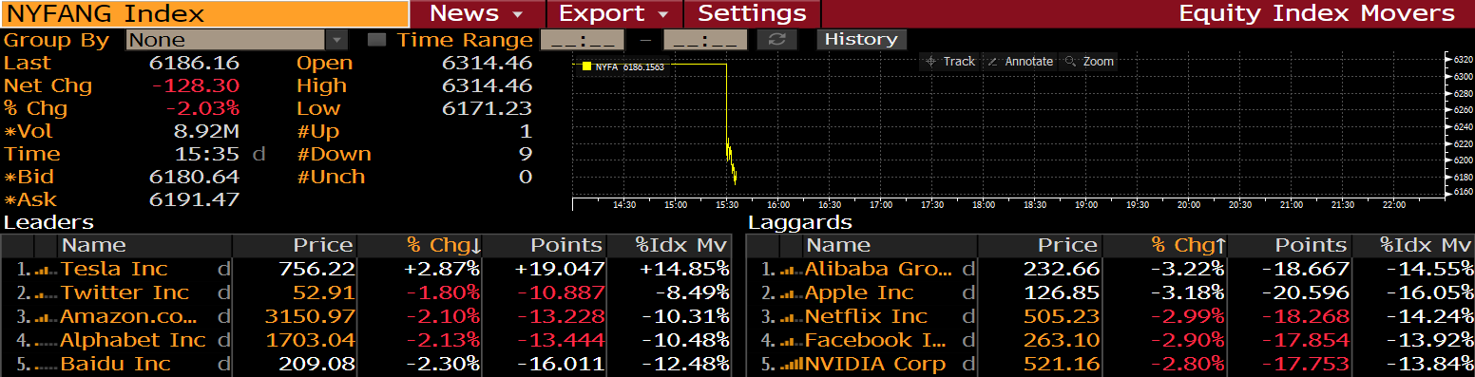This screenshot has width=1475, height=377.
Task: Open the Export dropdown menu
Action: pyautogui.click(x=615, y=13)
